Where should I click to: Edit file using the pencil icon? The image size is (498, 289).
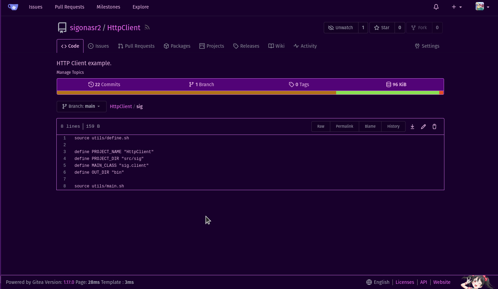[423, 127]
